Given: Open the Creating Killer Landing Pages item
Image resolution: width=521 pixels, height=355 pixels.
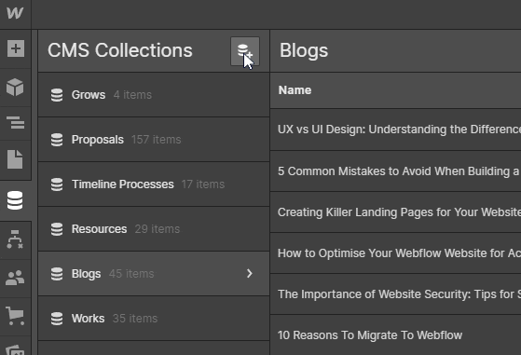Looking at the screenshot, I should 395,212.
